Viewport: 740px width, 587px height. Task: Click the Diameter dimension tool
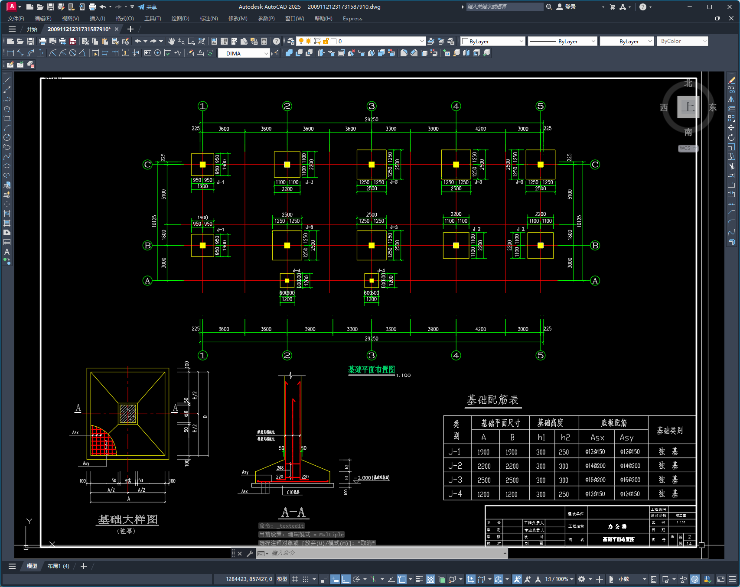73,53
